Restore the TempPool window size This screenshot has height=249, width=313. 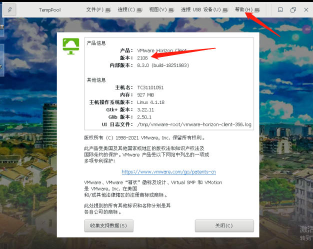(293, 9)
